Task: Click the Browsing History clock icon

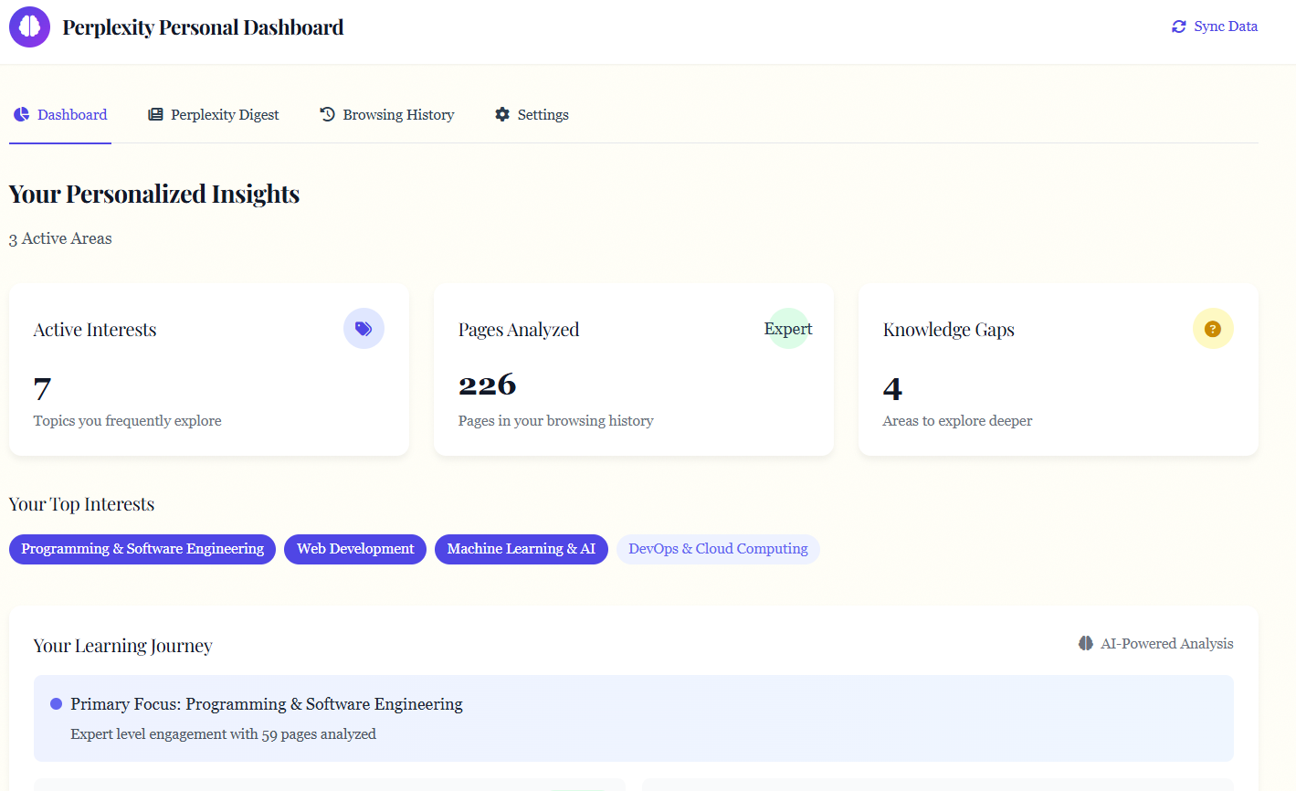Action: click(327, 114)
